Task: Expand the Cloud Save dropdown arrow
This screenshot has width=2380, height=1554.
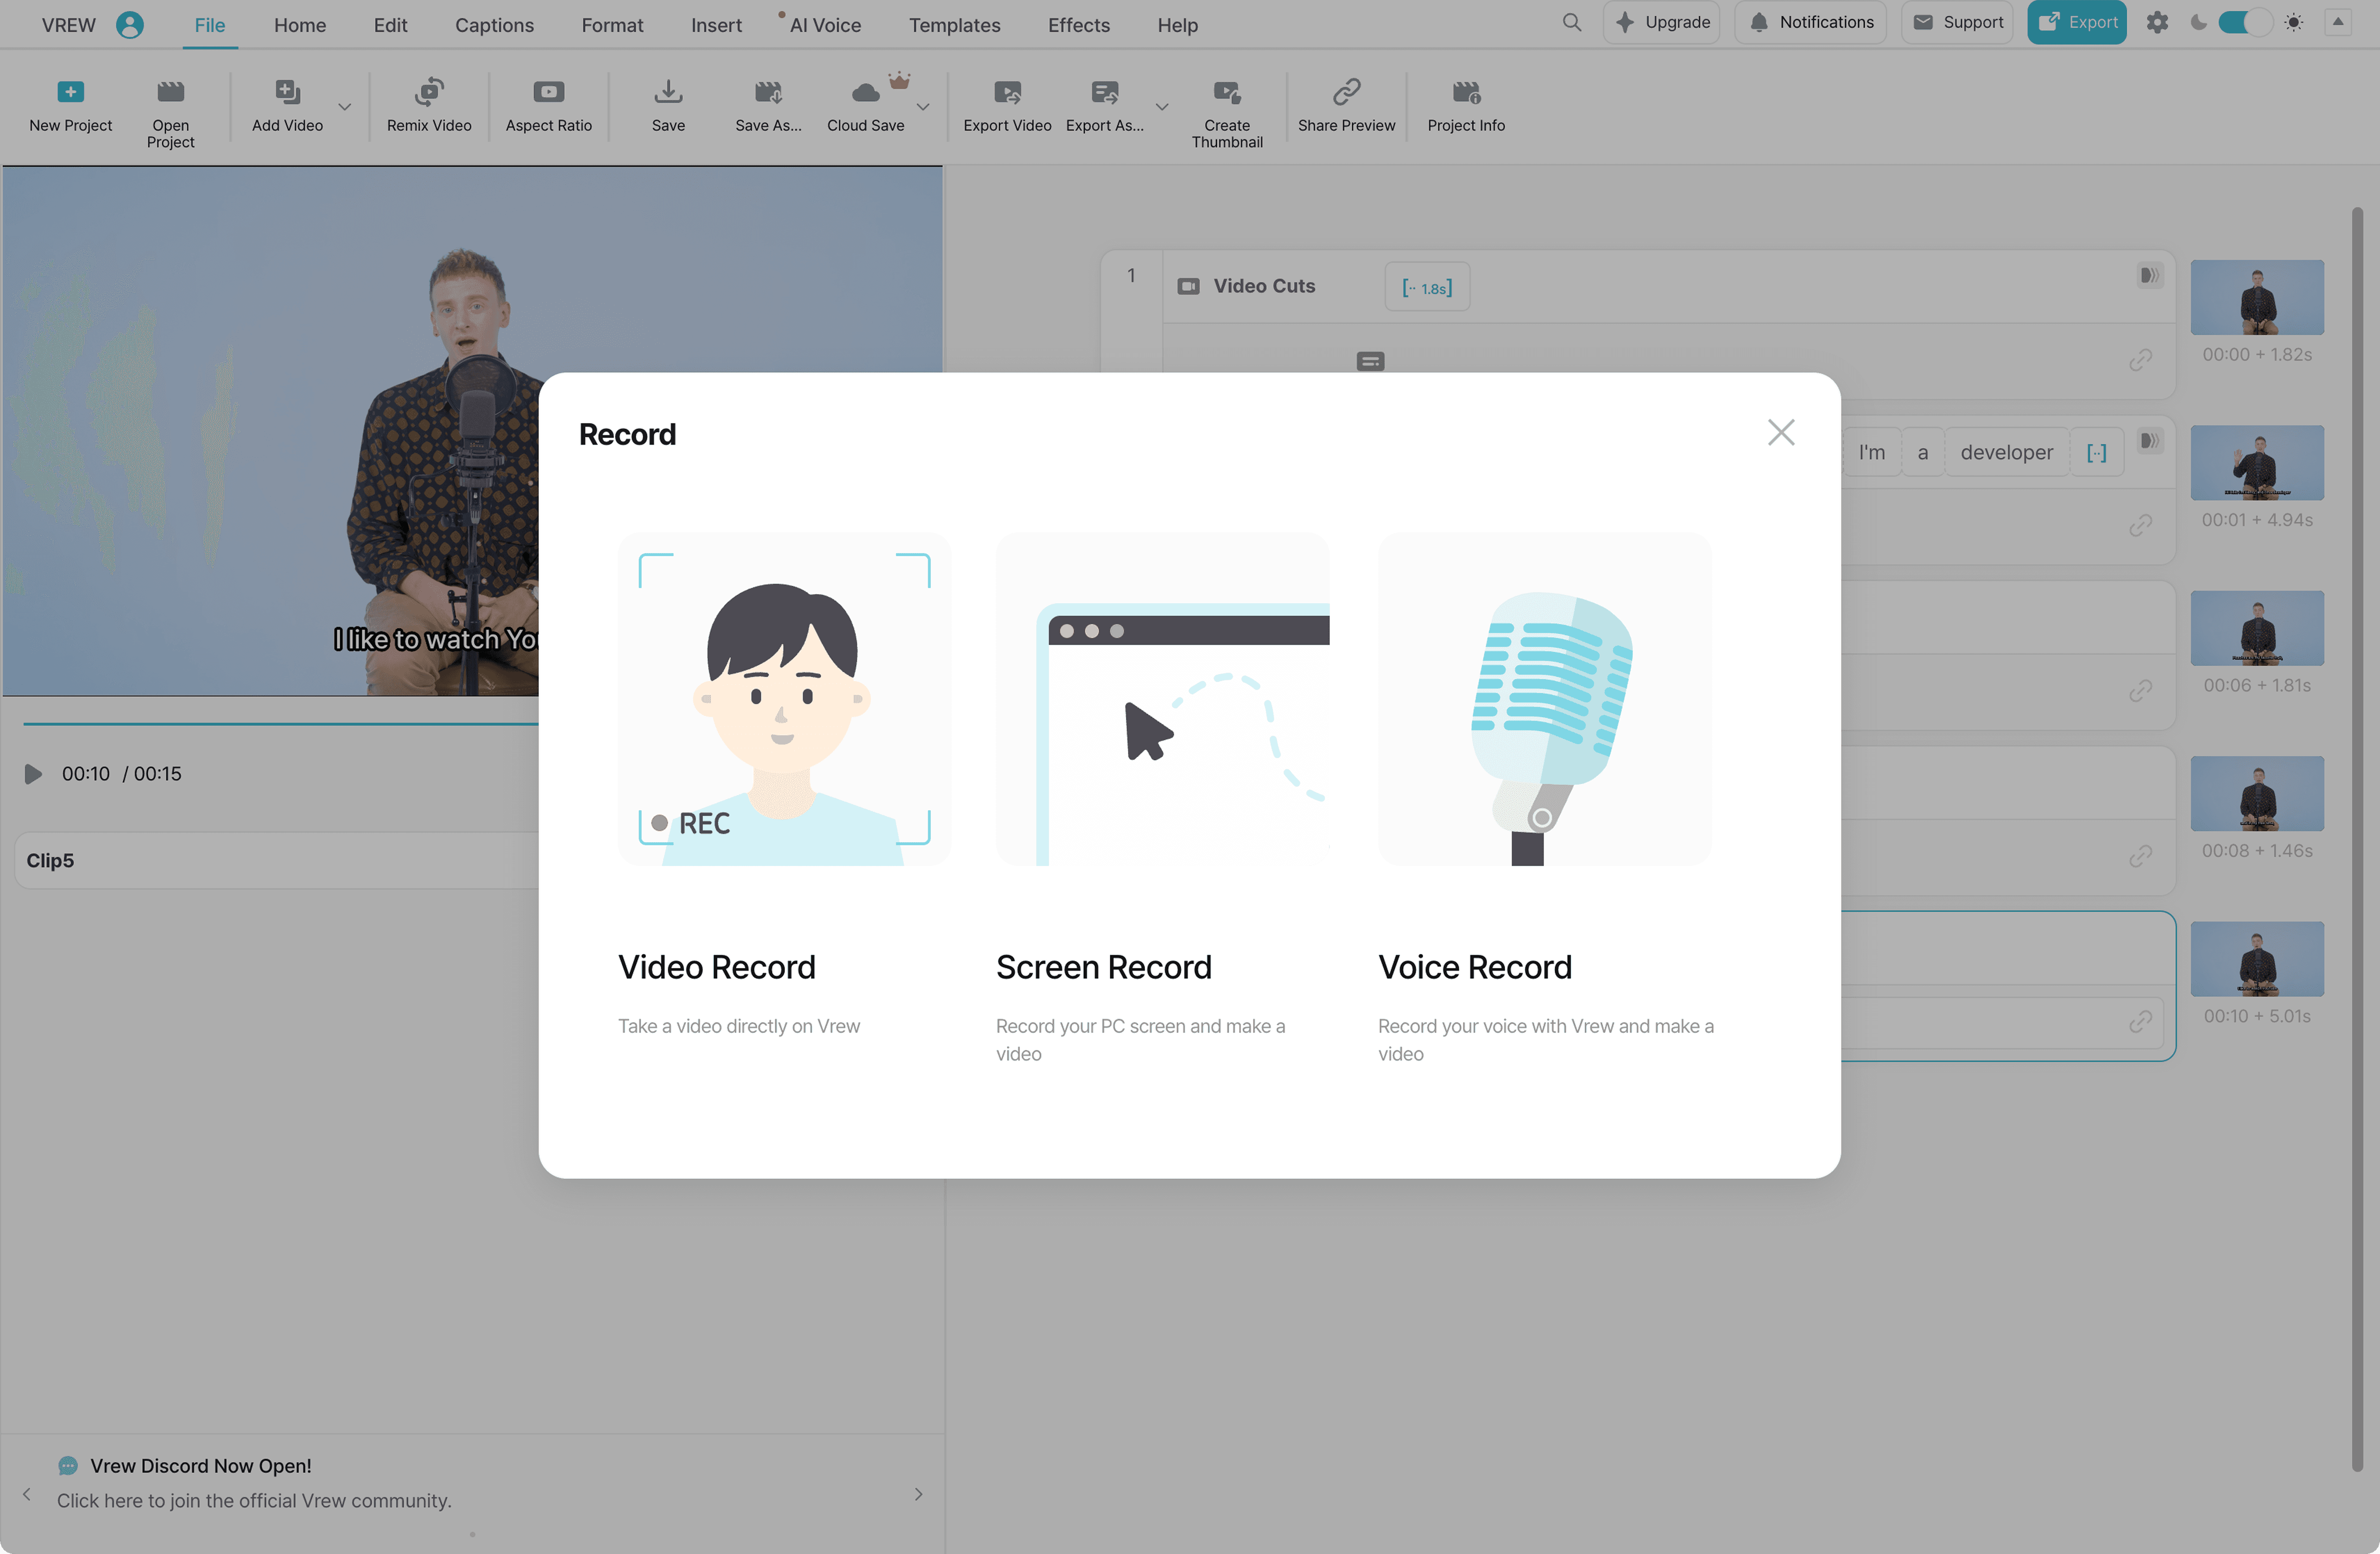Action: click(923, 106)
